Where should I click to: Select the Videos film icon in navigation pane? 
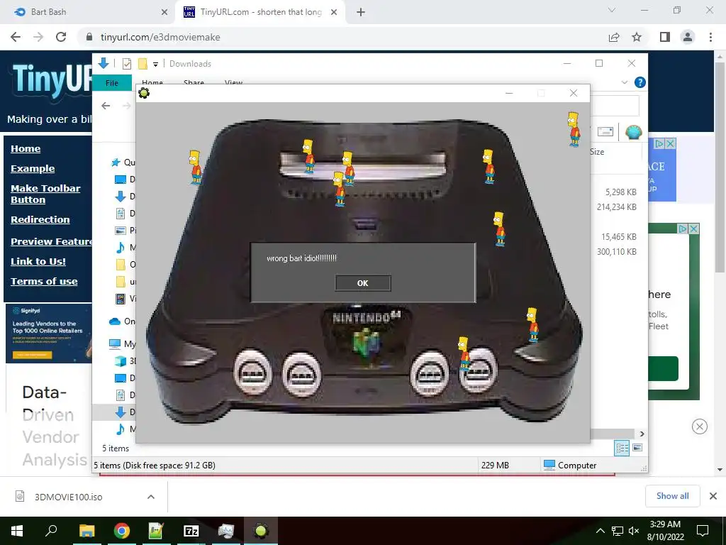(121, 299)
